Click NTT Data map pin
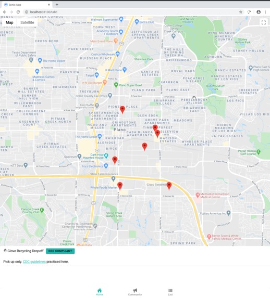Viewport: 270px width, 298px height. click(26, 165)
